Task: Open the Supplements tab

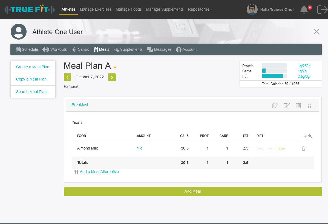Action: click(128, 49)
